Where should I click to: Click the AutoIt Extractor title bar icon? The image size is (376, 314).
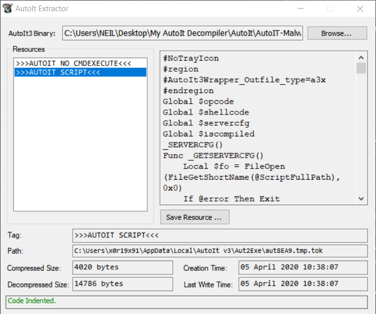tap(8, 9)
